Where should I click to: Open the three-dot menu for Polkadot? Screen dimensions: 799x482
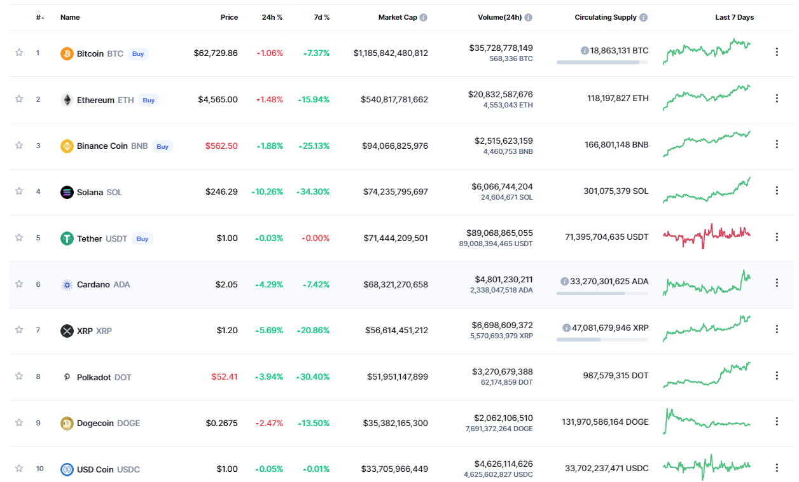pyautogui.click(x=777, y=375)
